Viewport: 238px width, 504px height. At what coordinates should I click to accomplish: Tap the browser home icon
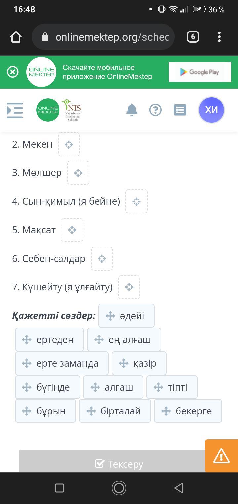[x=16, y=37]
